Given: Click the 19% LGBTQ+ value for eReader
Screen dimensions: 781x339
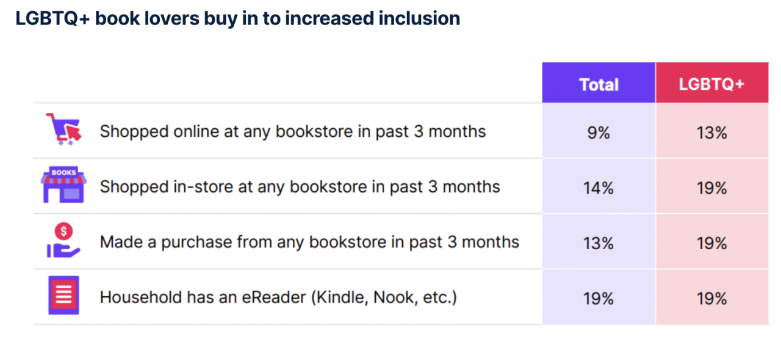Looking at the screenshot, I should 712,299.
